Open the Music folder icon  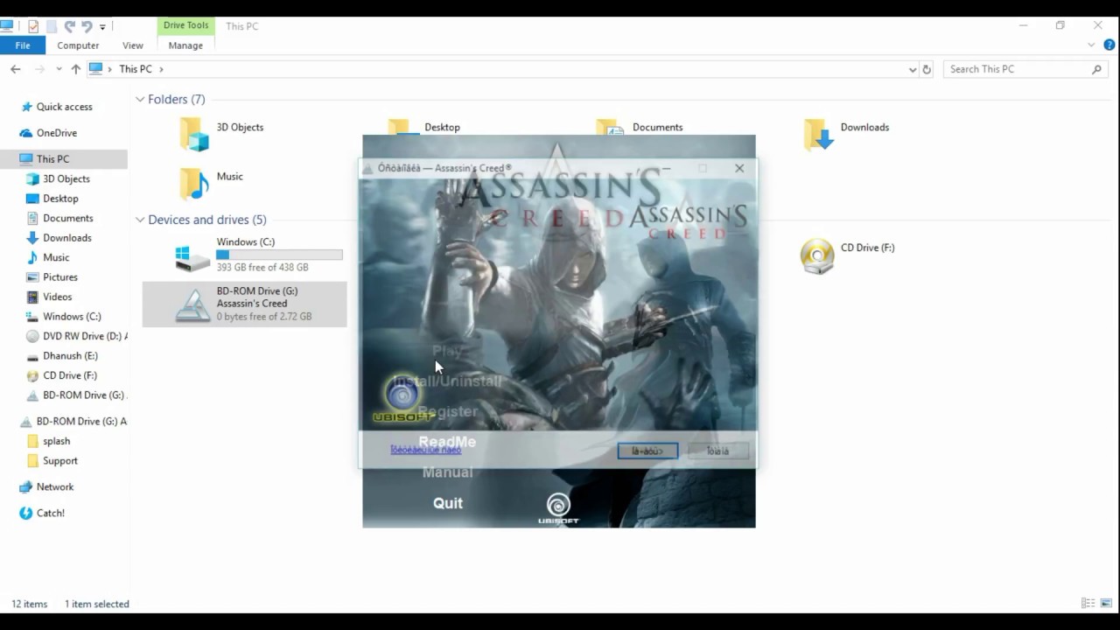pyautogui.click(x=194, y=184)
